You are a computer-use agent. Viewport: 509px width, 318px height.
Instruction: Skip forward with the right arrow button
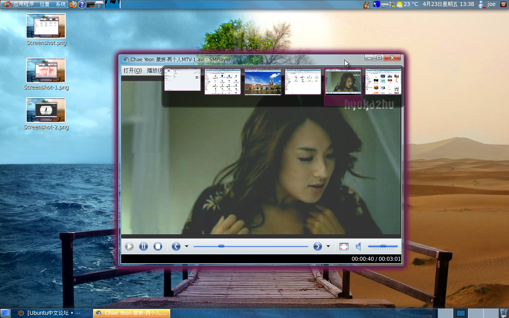[x=318, y=246]
